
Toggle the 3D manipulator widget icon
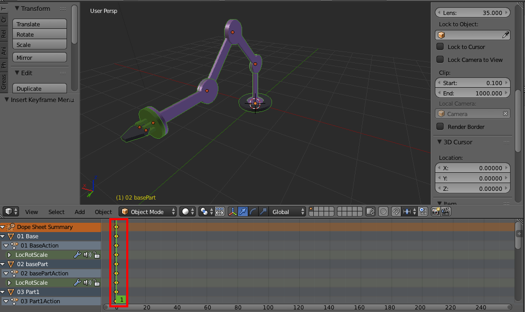(x=232, y=211)
